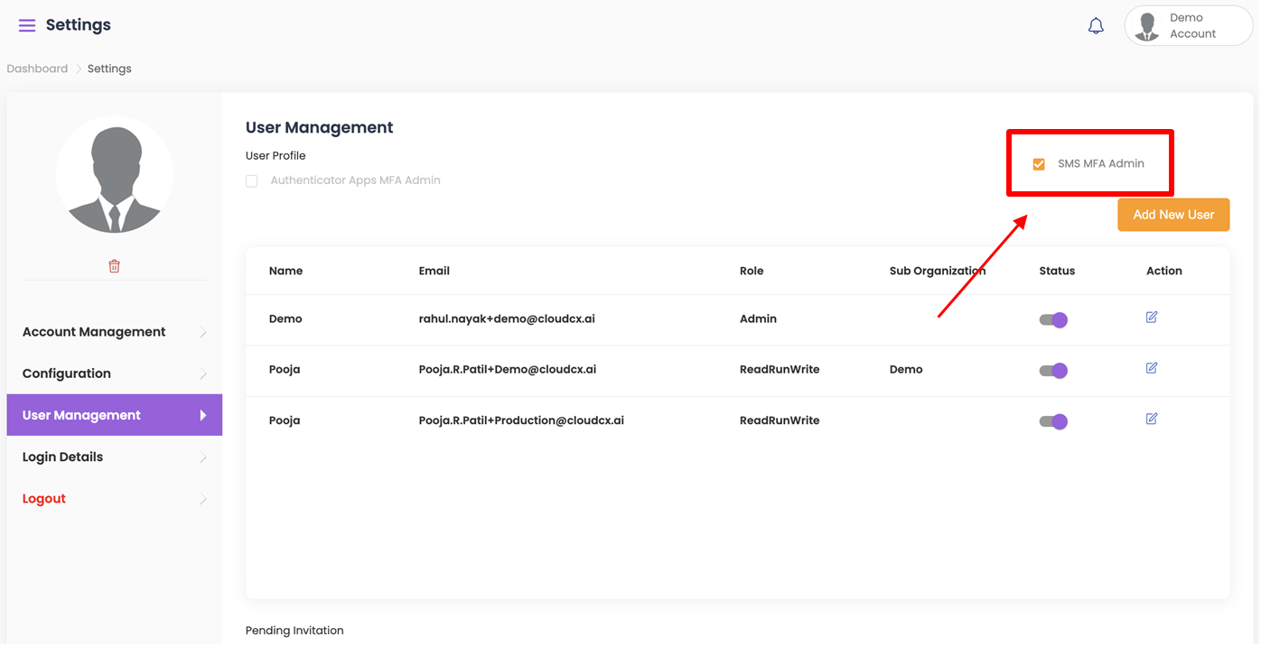
Task: Select User Management in sidebar
Action: click(x=82, y=415)
